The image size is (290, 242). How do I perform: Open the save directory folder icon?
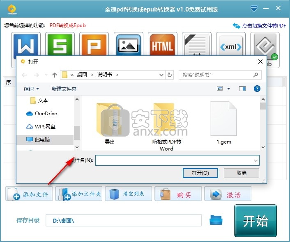[x=216, y=220]
